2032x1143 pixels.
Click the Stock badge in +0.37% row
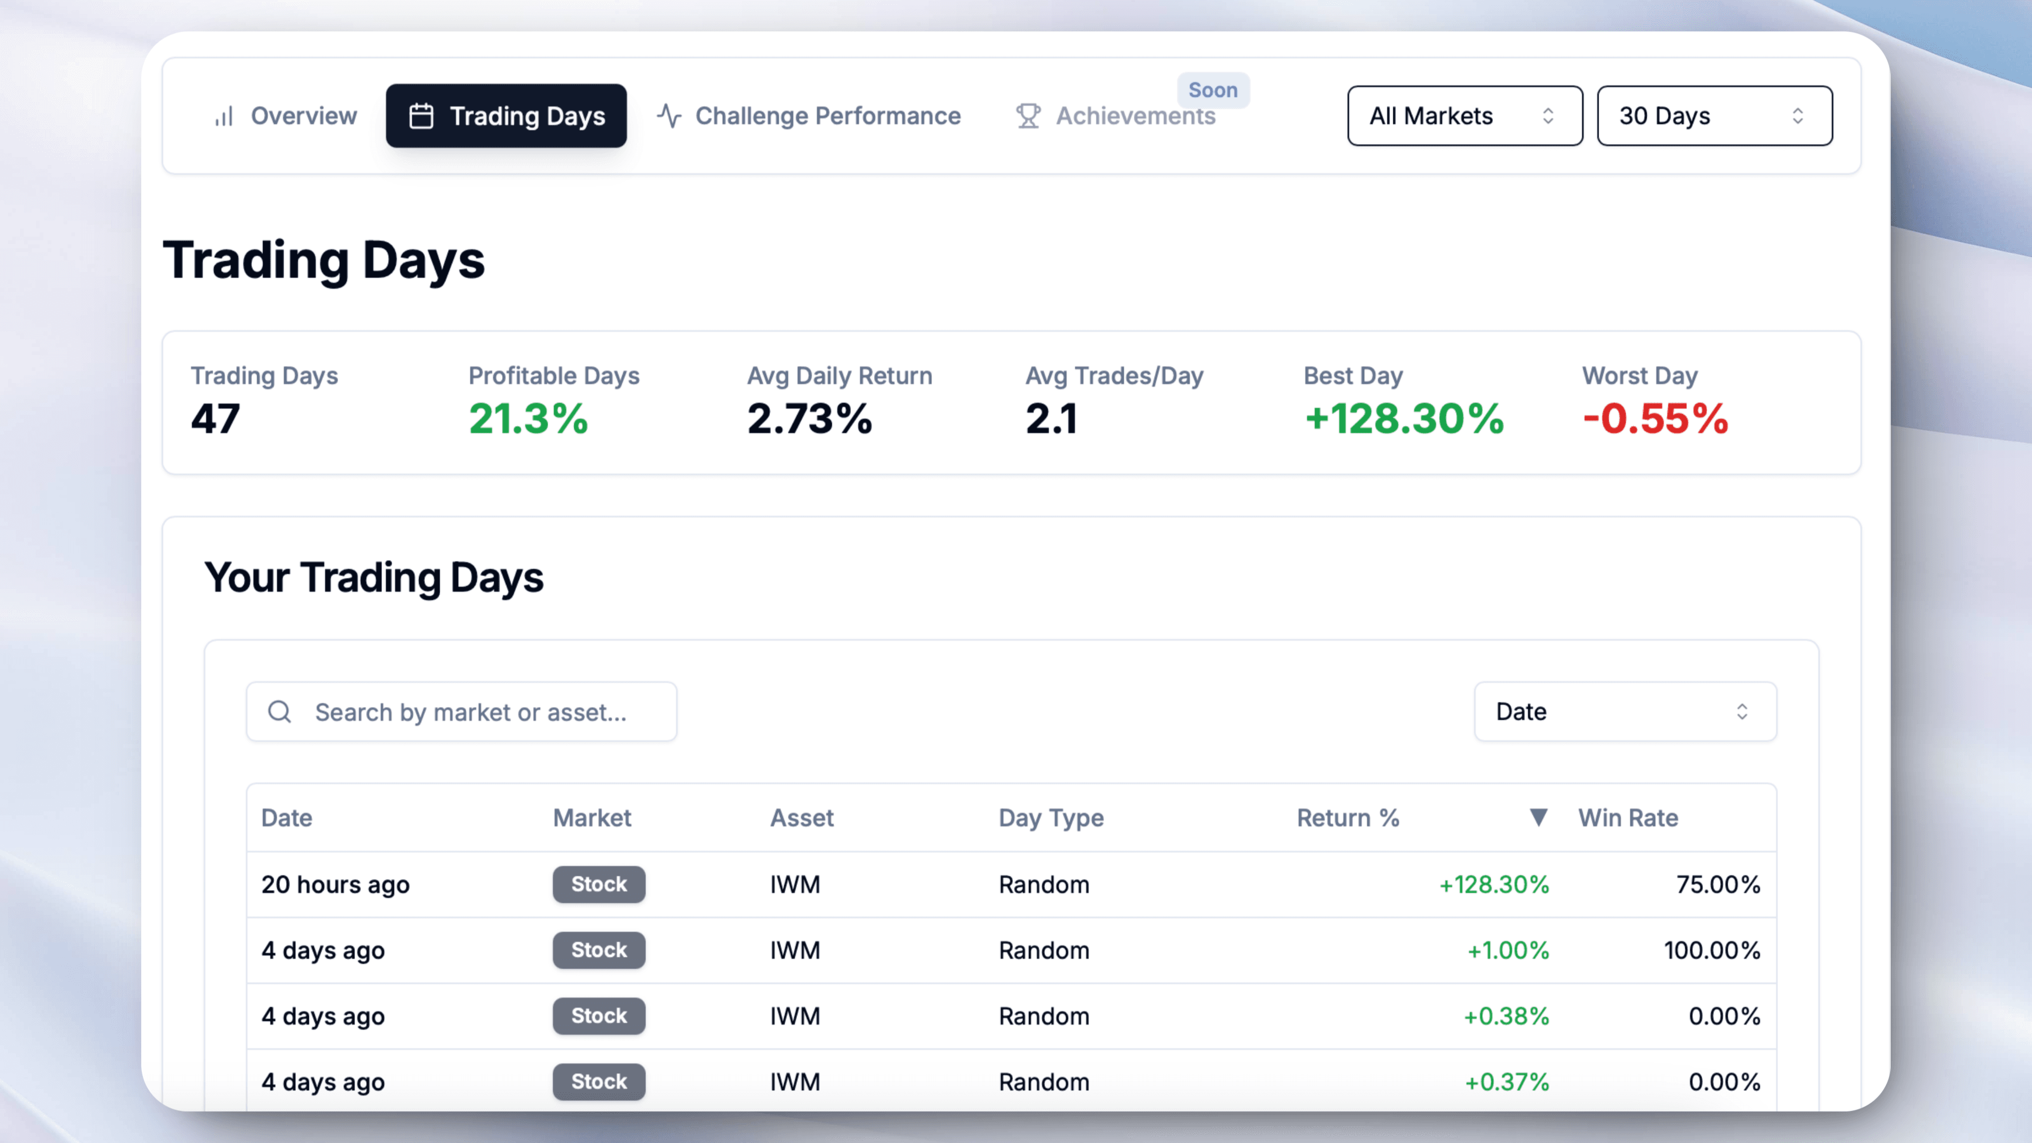tap(598, 1082)
